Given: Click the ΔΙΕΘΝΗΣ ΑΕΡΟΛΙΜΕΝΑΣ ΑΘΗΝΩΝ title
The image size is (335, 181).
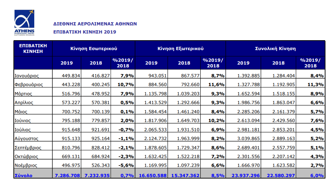Looking at the screenshot, I should (x=95, y=24).
